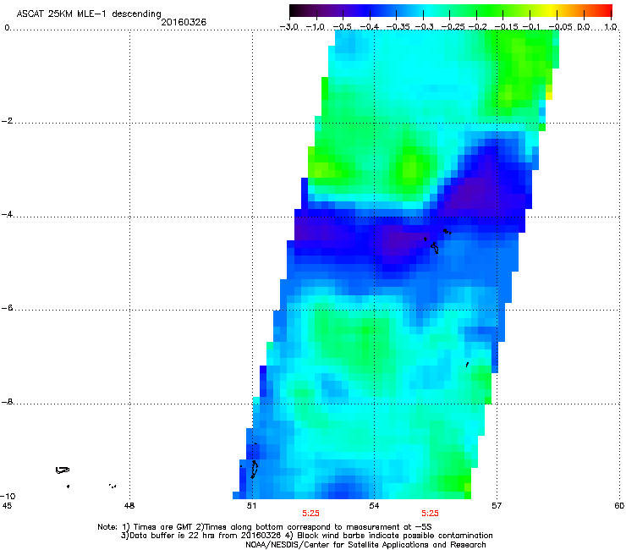Click the -0.15 label on the color scale
The height and width of the screenshot is (550, 626).
(x=506, y=27)
